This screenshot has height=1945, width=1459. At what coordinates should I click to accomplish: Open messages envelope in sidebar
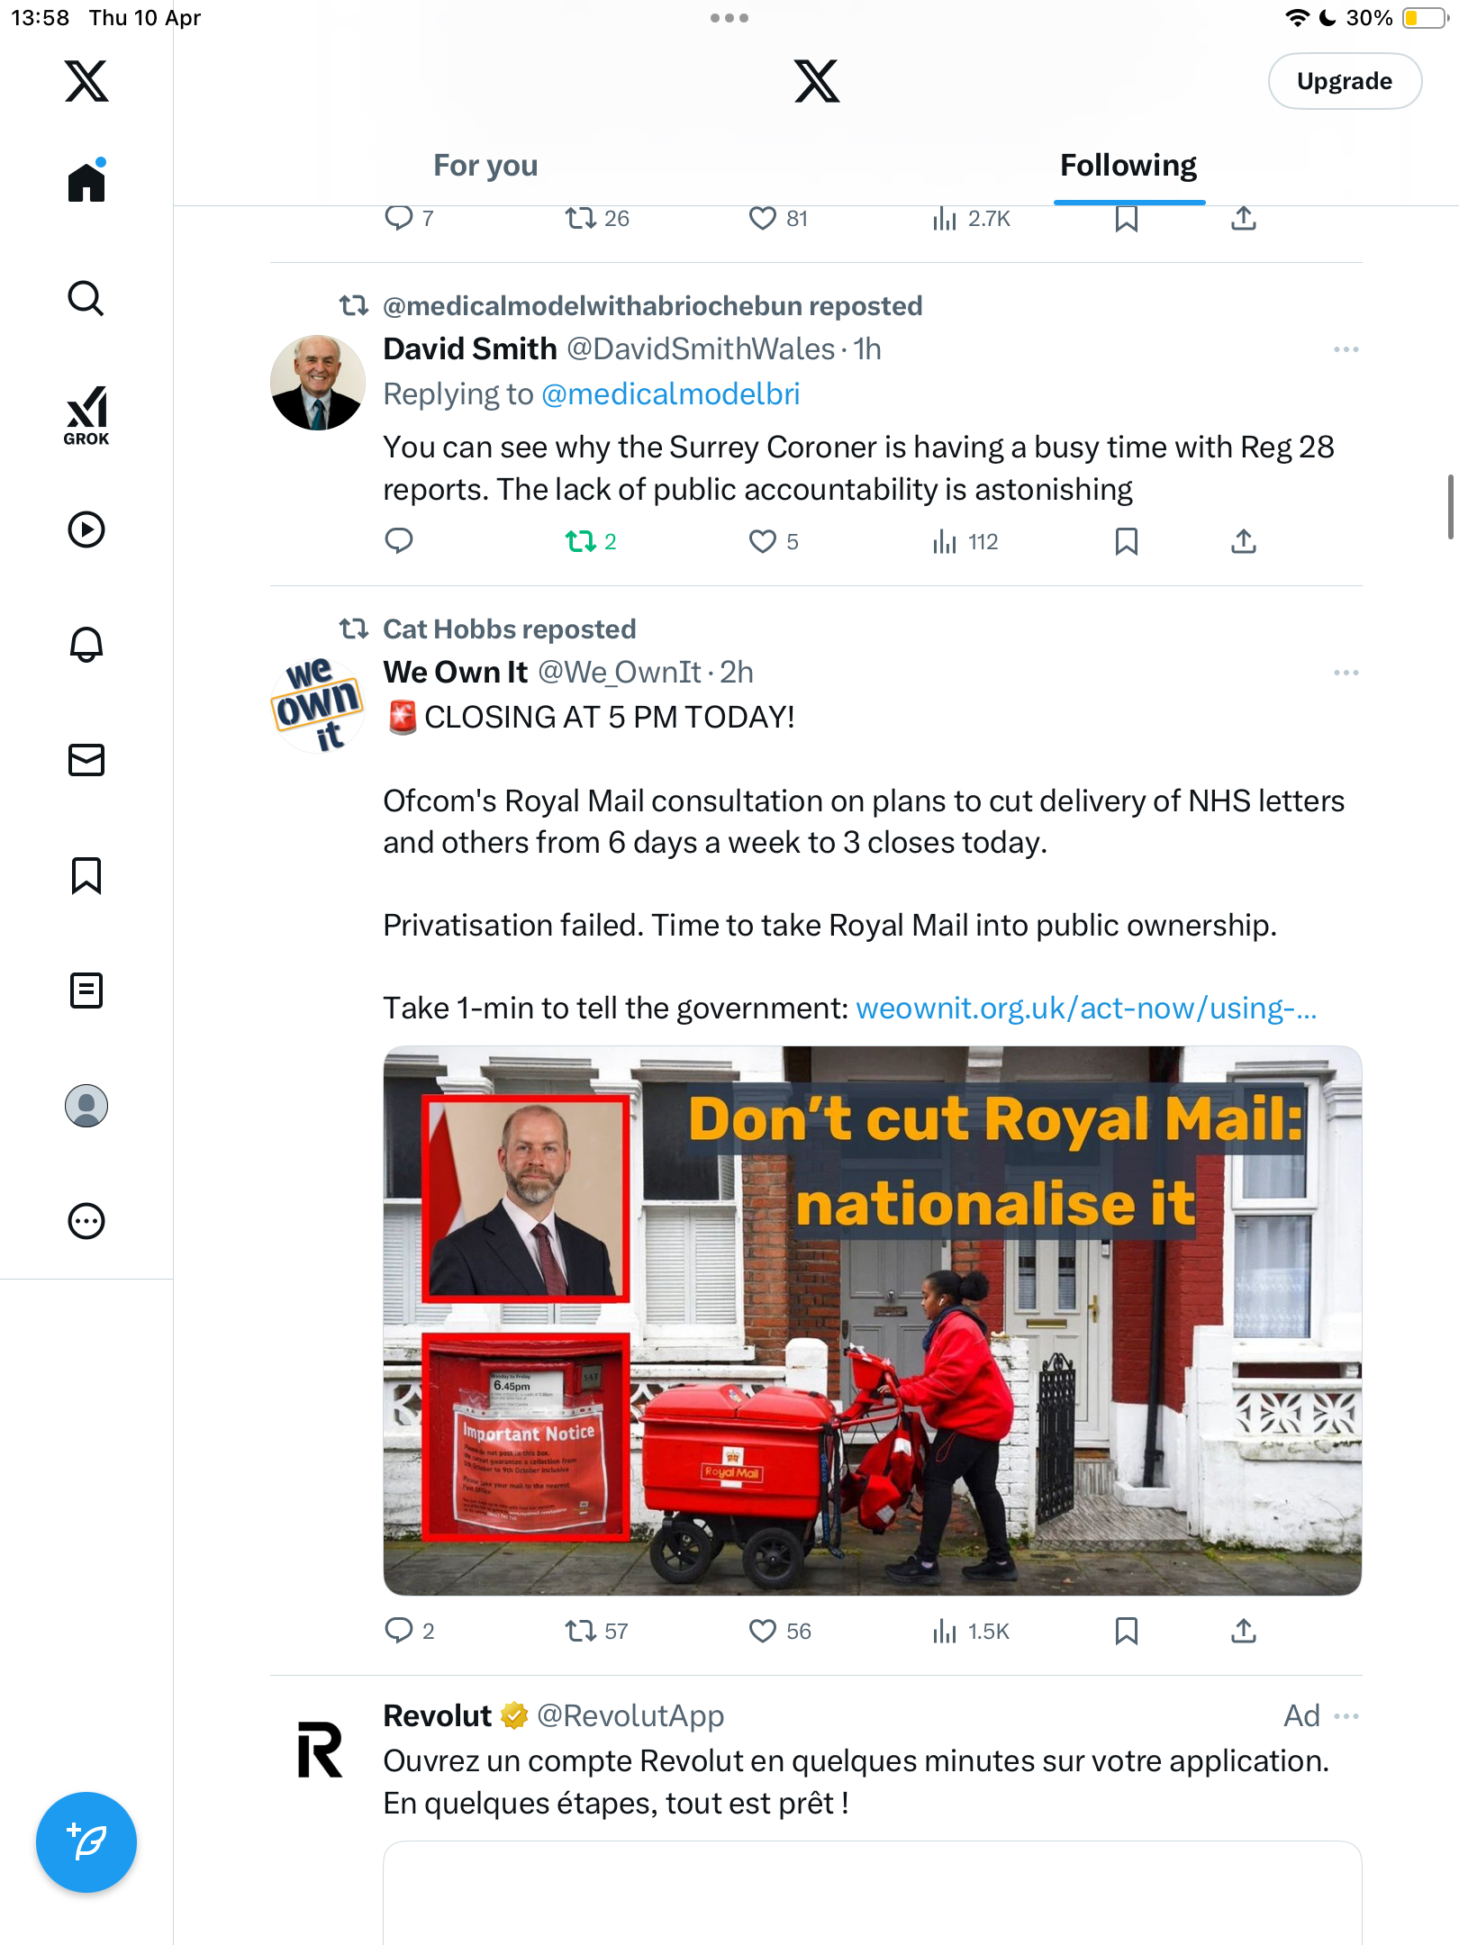(86, 760)
